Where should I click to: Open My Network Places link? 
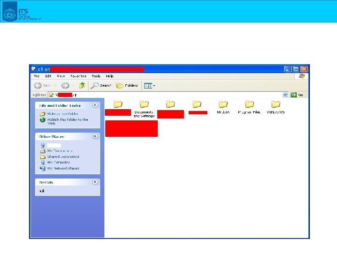pyautogui.click(x=63, y=168)
